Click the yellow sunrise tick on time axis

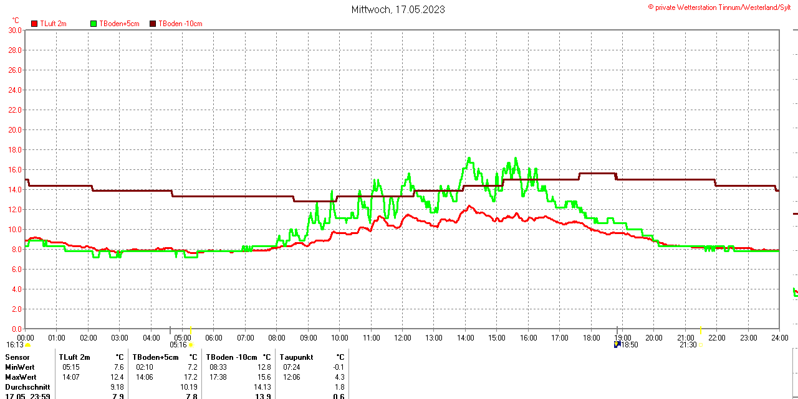[191, 331]
